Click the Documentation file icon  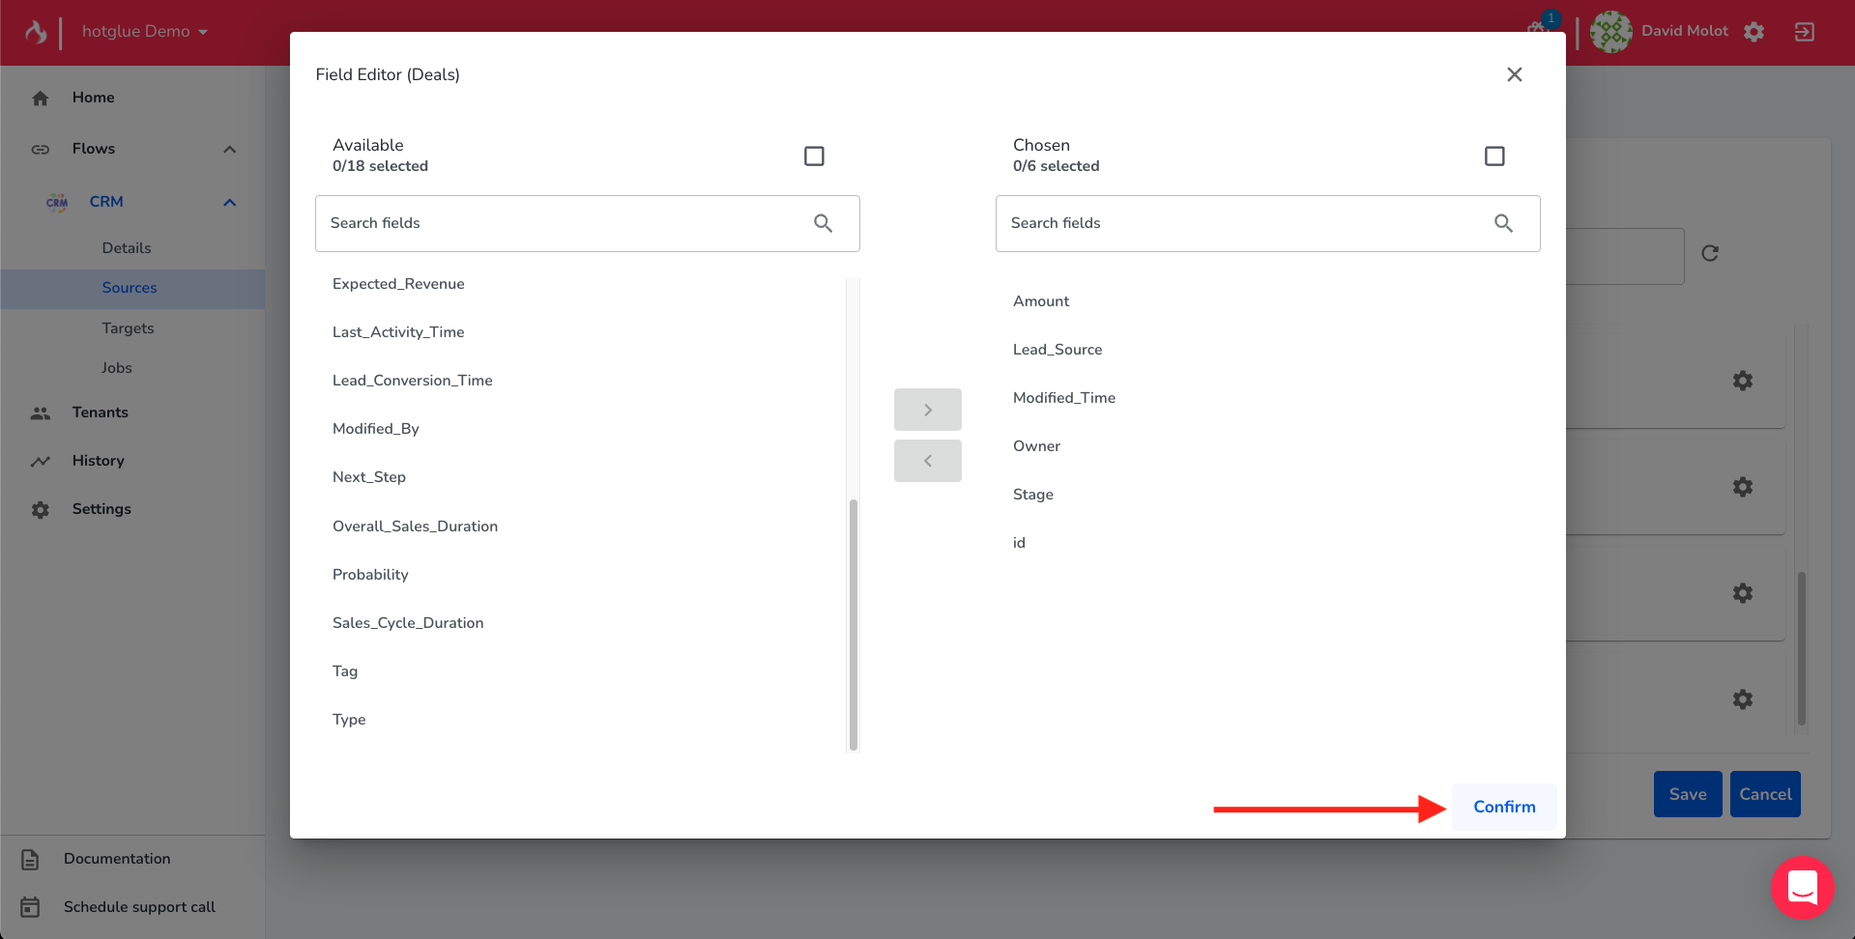(x=30, y=859)
